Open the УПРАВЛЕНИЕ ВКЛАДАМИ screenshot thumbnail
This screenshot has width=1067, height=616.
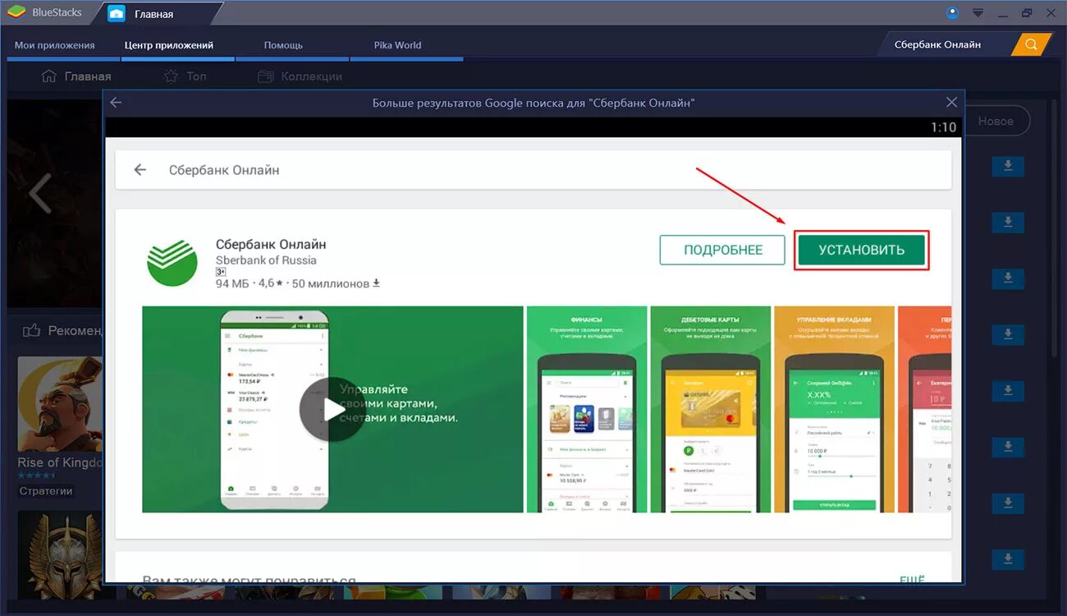[834, 409]
